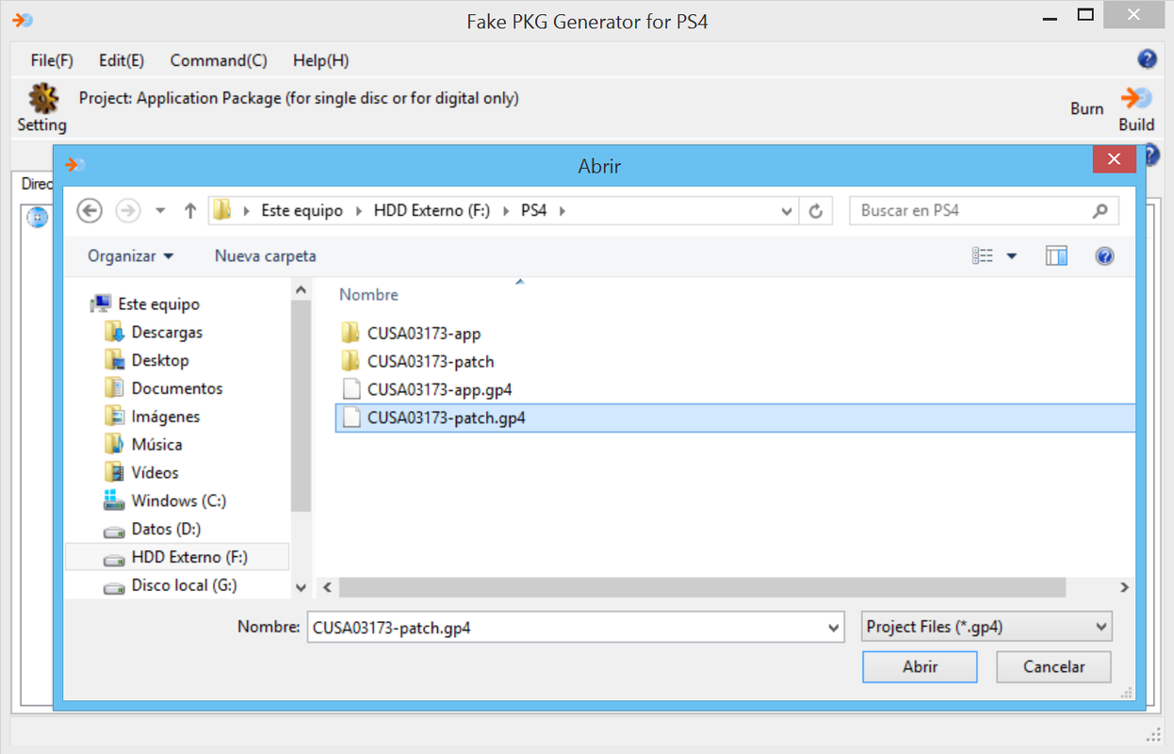Click the horizontal scrollbar right arrow
Image resolution: width=1174 pixels, height=754 pixels.
(x=1124, y=587)
